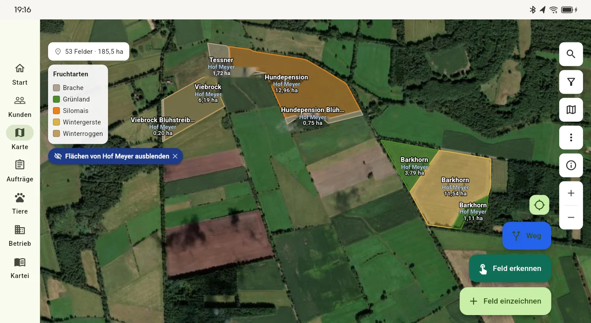Image resolution: width=591 pixels, height=323 pixels.
Task: Go to Start in the sidebar
Action: 20,75
